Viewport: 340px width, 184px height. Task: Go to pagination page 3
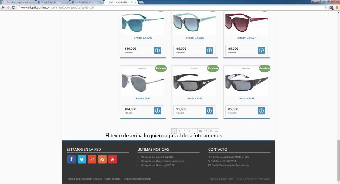(x=185, y=131)
